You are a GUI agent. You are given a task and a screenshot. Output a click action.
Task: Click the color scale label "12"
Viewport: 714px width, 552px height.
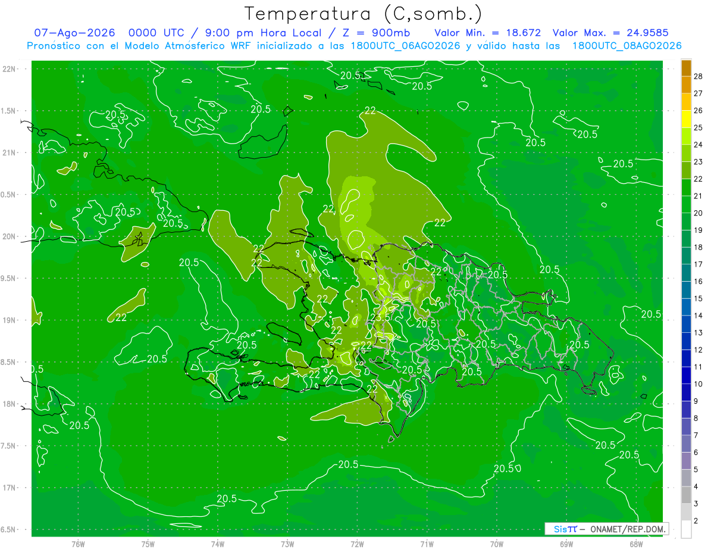click(699, 350)
